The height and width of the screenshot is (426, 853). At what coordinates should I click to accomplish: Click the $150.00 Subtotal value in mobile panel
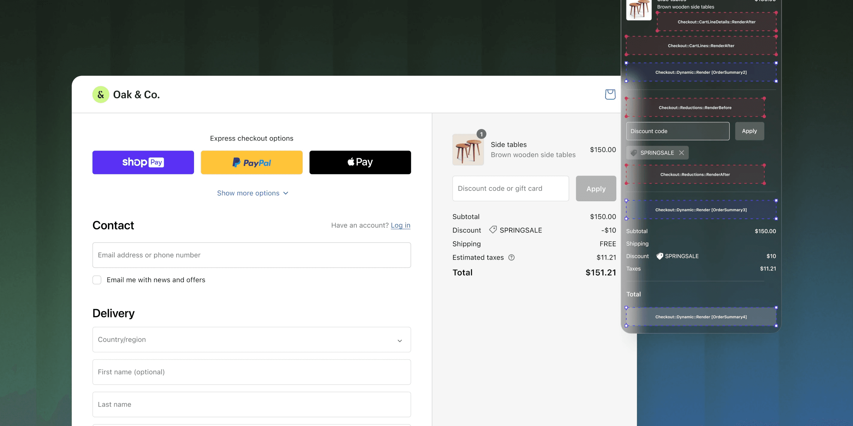click(x=765, y=231)
